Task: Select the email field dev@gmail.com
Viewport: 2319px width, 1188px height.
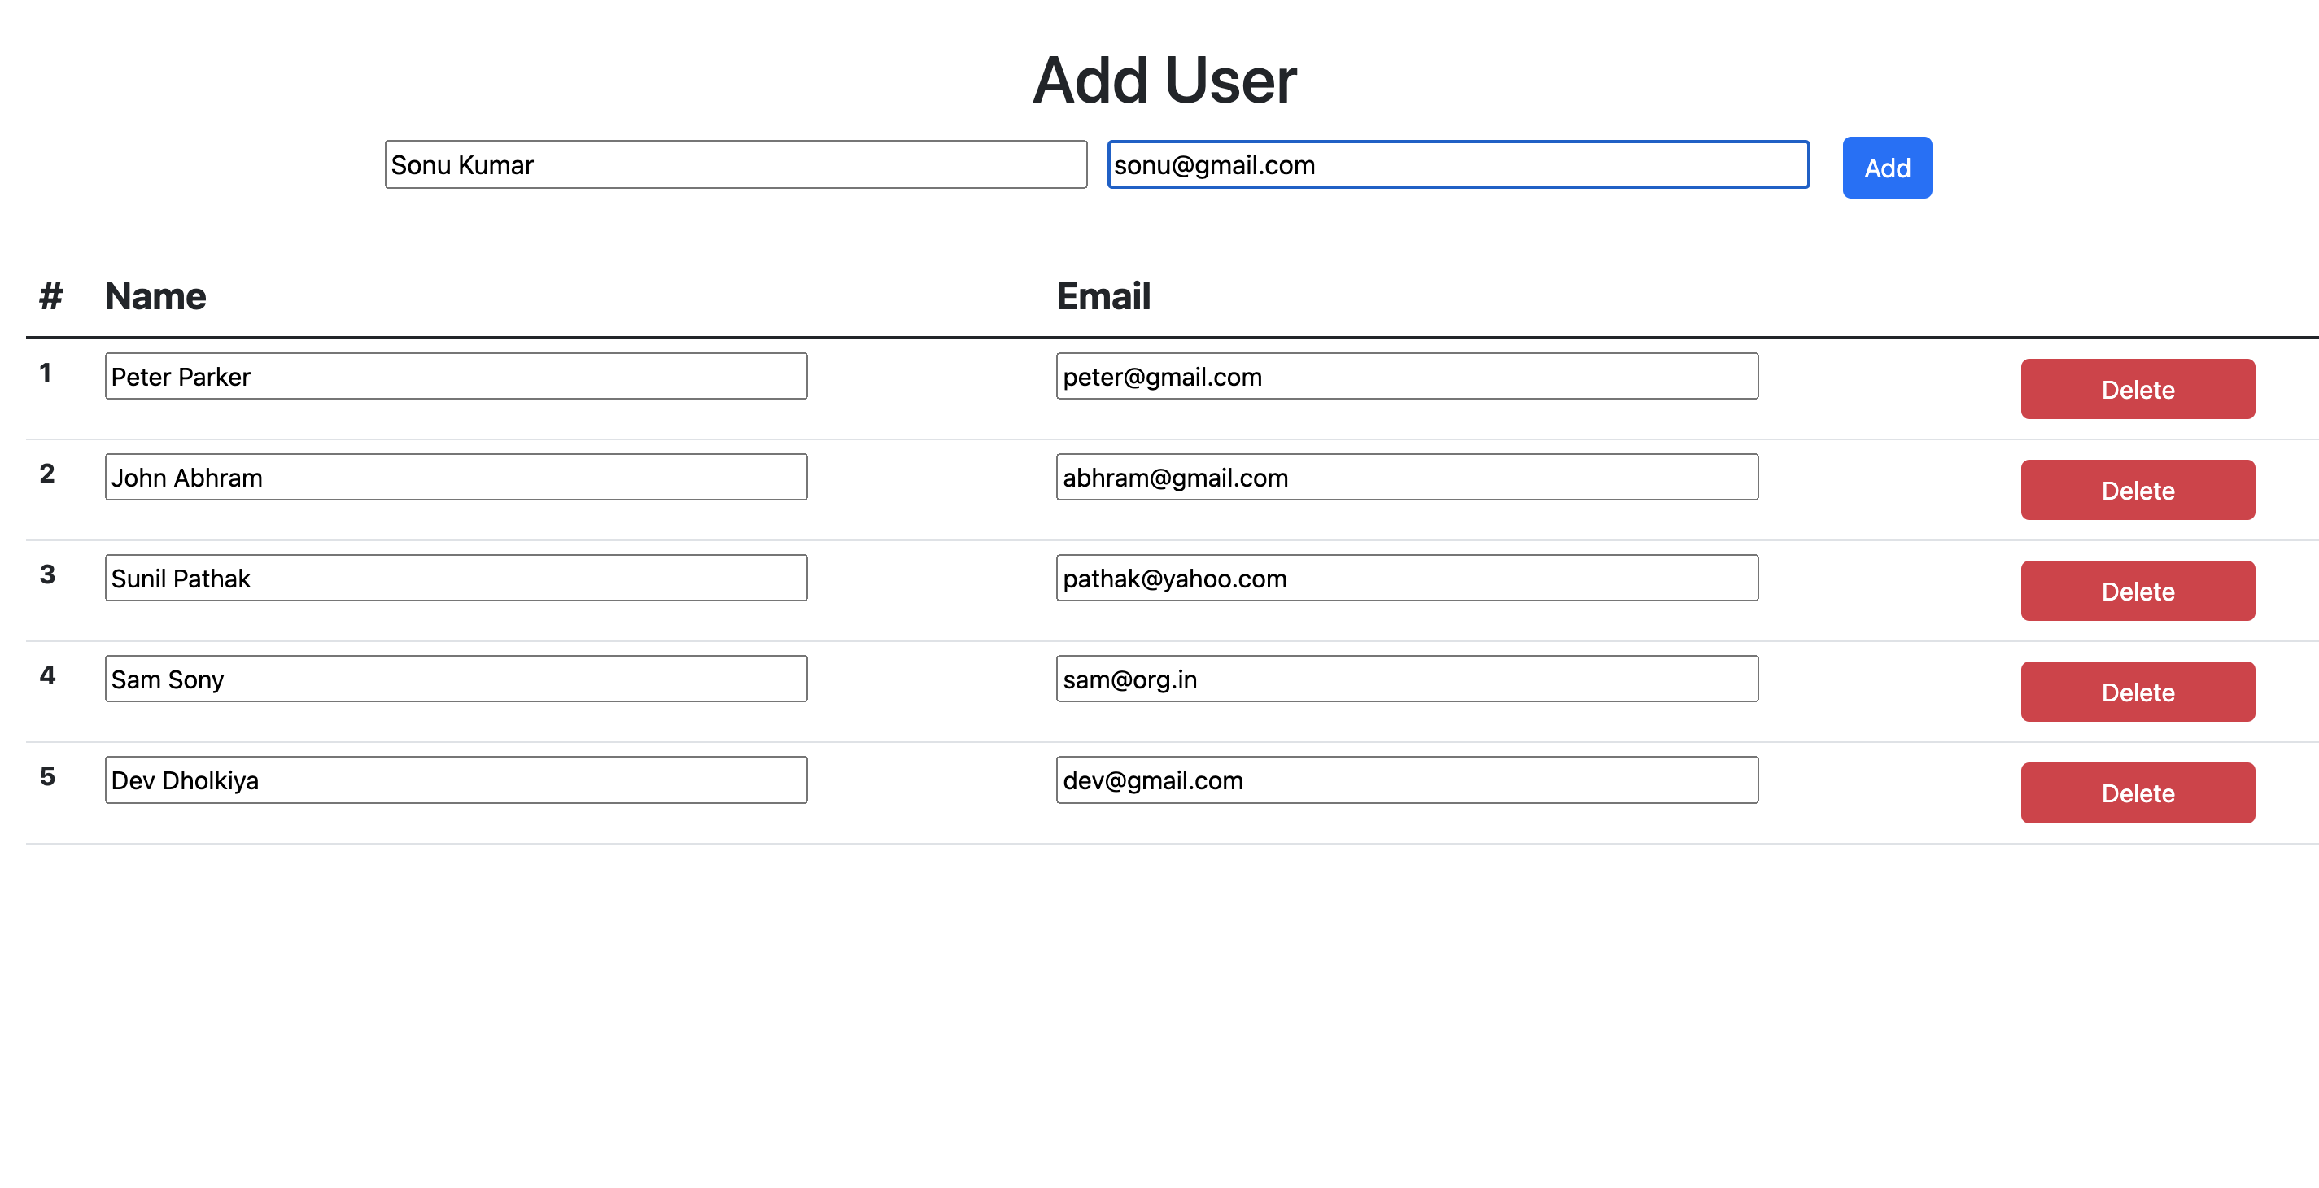Action: (1405, 779)
